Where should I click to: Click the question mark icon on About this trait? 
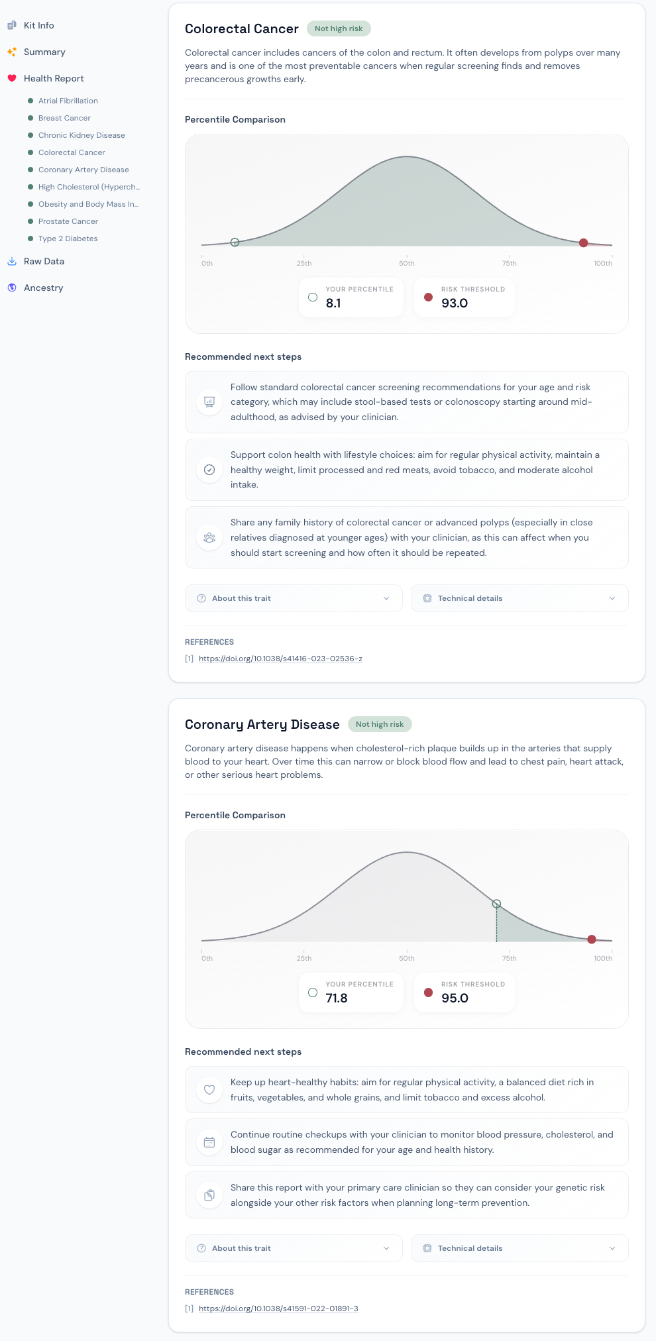(x=200, y=598)
